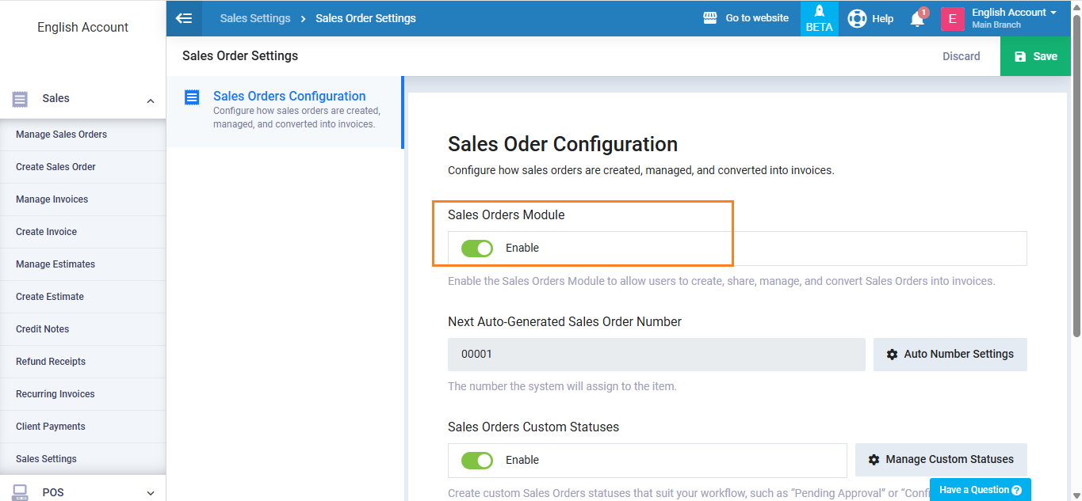
Task: Select Sales Orders Configuration tab
Action: point(289,97)
